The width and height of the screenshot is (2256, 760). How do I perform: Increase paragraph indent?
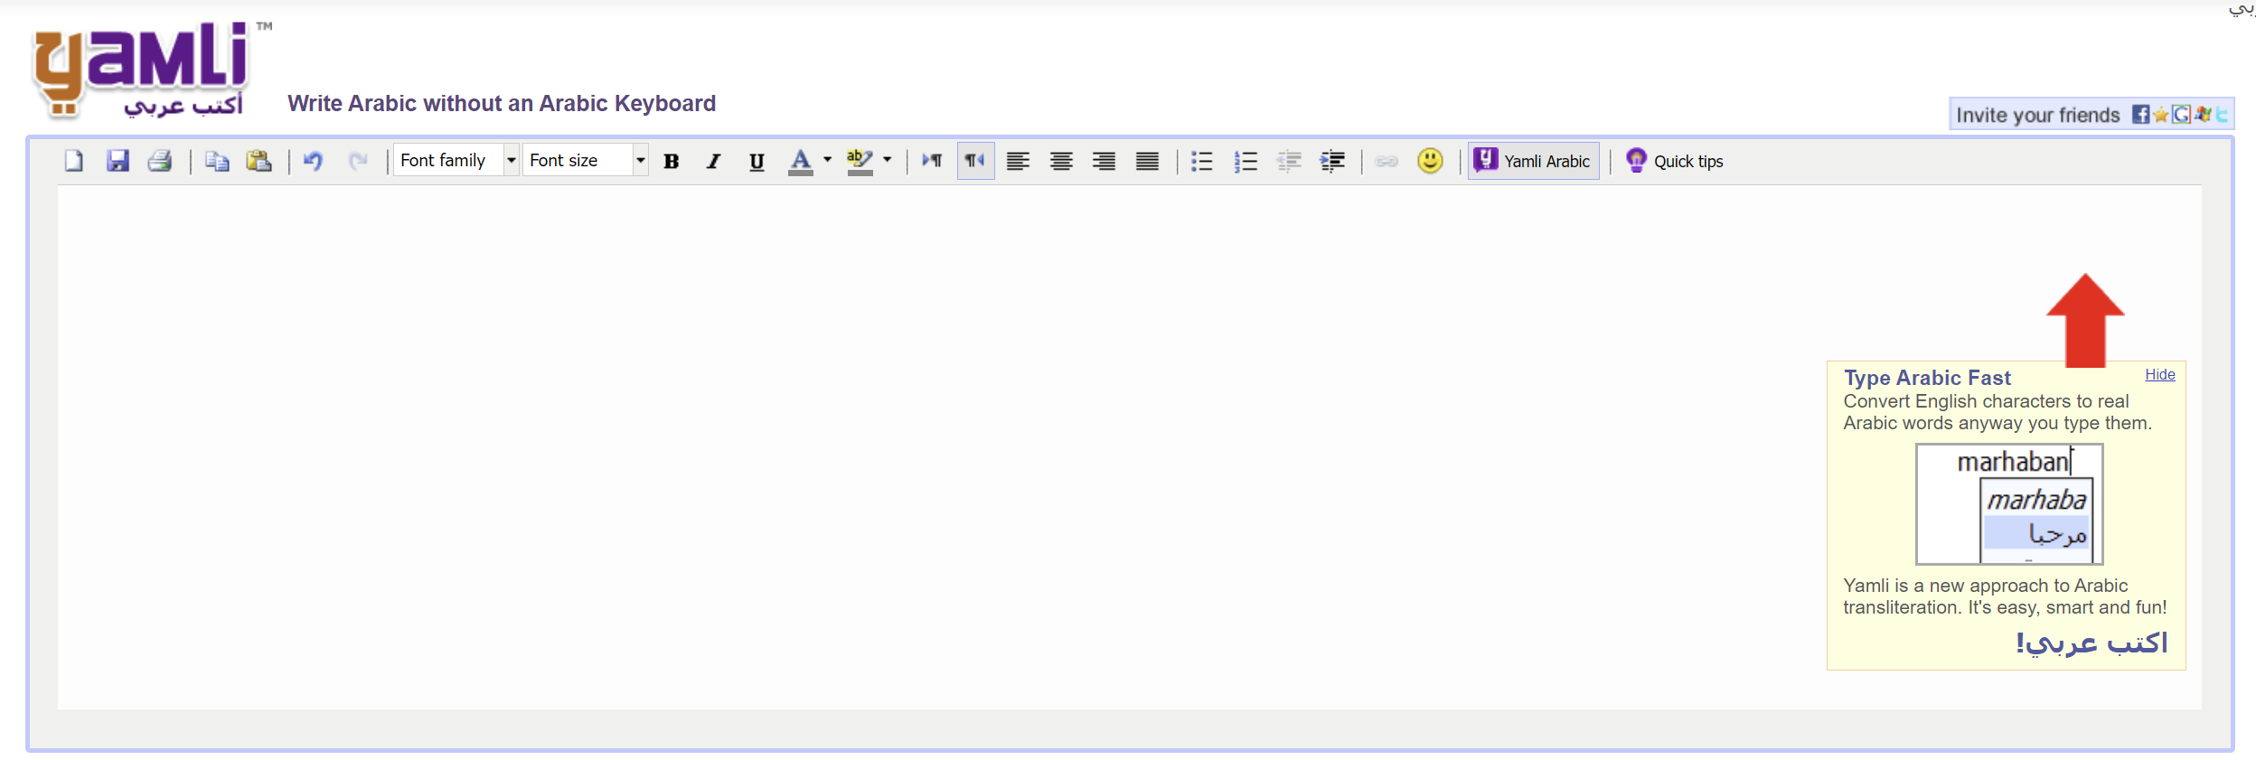1332,161
